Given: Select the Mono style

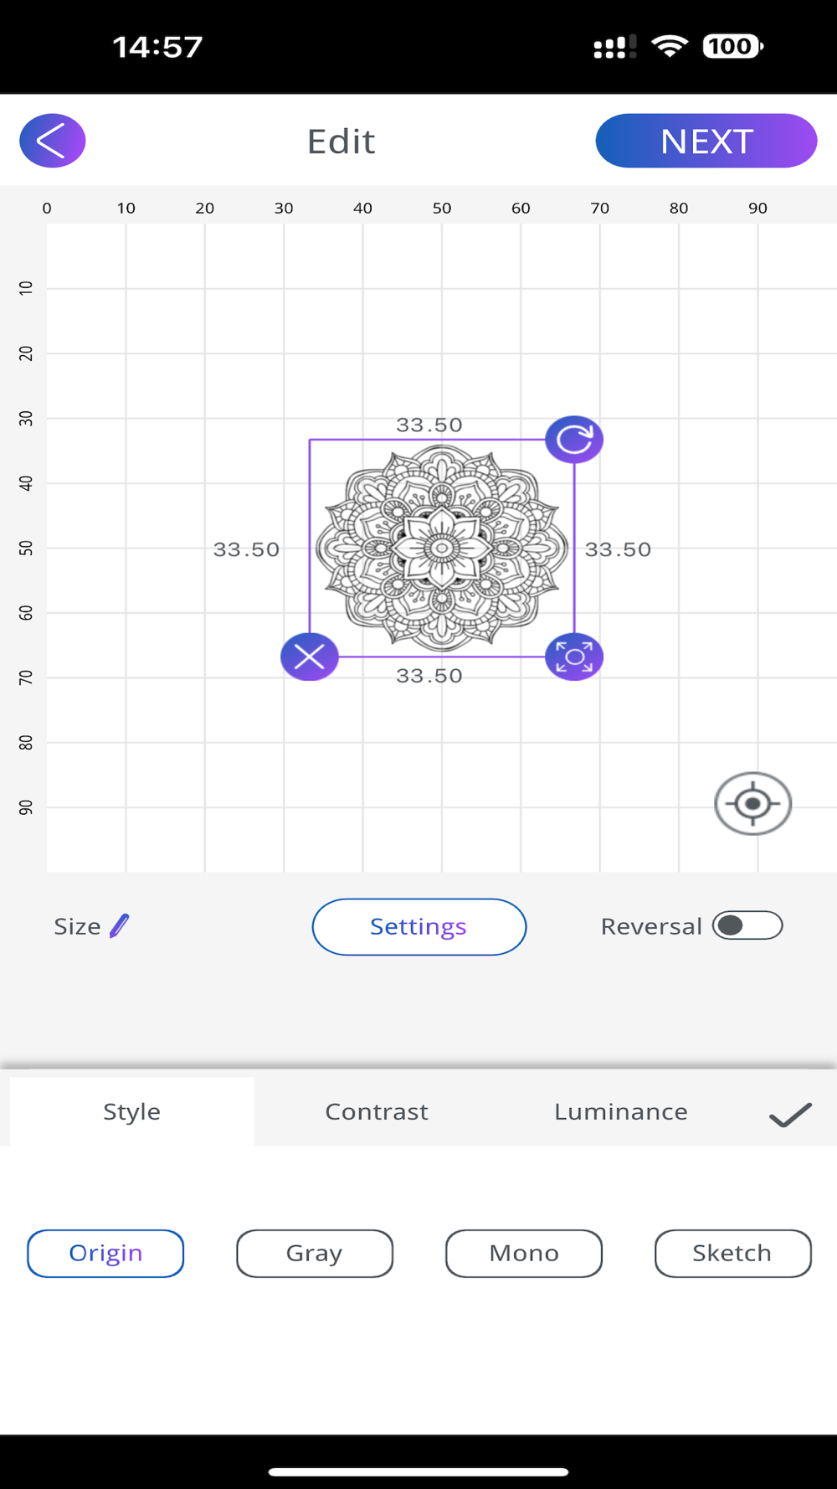Looking at the screenshot, I should (x=524, y=1253).
